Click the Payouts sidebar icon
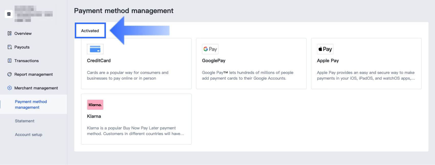The width and height of the screenshot is (435, 165). coord(9,47)
